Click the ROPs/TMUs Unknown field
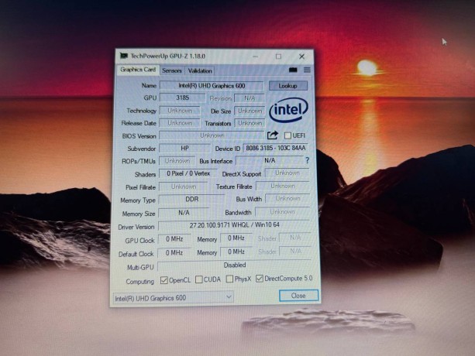Image resolution: width=475 pixels, height=356 pixels. (x=177, y=161)
